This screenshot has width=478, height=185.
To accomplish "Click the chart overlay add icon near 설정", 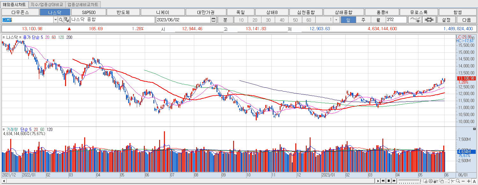I will [415, 19].
